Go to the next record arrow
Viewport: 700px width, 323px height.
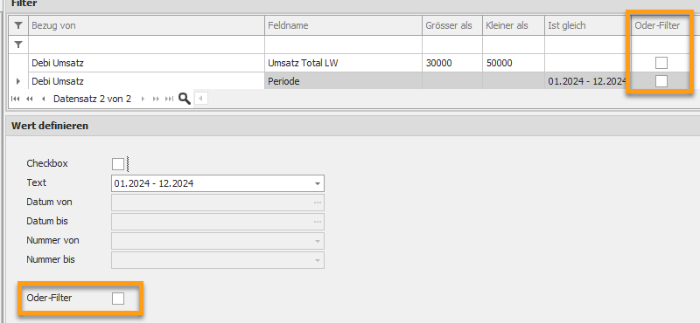pos(143,99)
